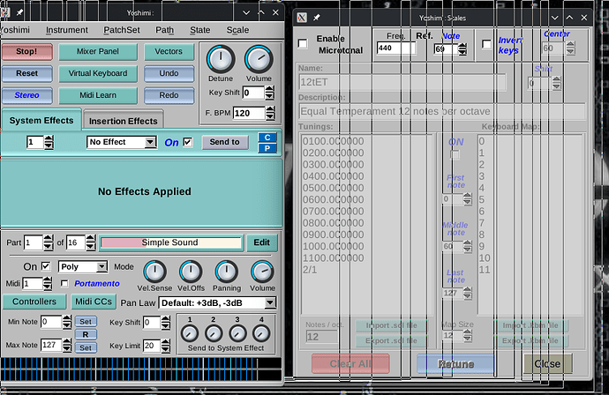
Task: Open the State menu
Action: [x=200, y=30]
